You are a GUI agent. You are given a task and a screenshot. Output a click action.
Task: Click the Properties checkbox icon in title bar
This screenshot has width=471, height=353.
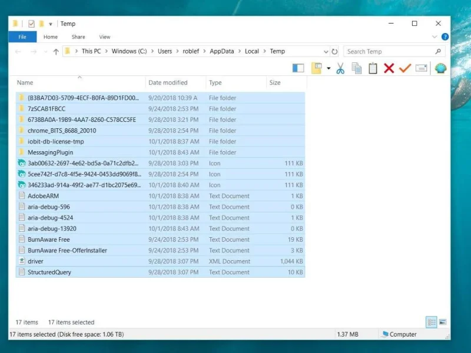31,24
